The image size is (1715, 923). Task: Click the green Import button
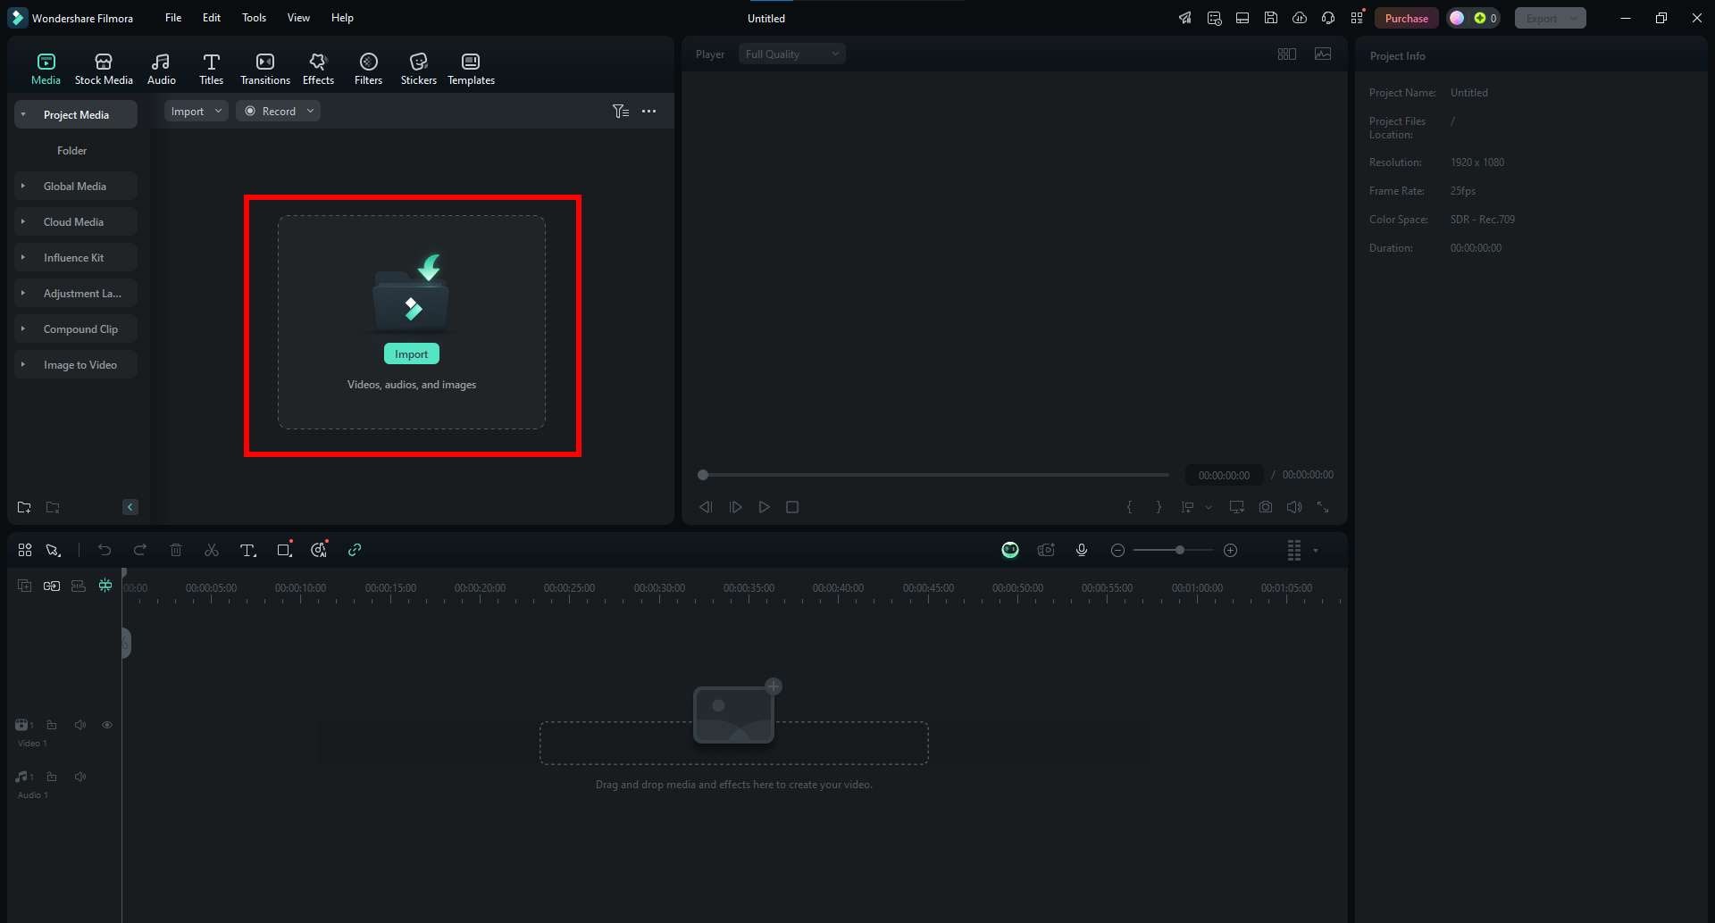click(x=411, y=354)
